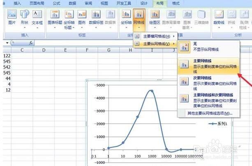Switch to the 审阅 ribbon tab

(88, 3)
